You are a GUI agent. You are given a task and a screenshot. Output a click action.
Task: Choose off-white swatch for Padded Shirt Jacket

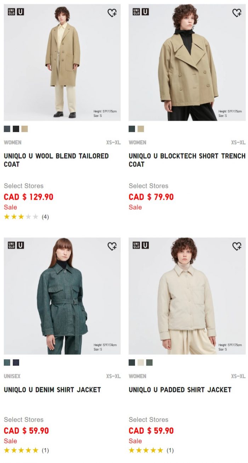pyautogui.click(x=141, y=362)
